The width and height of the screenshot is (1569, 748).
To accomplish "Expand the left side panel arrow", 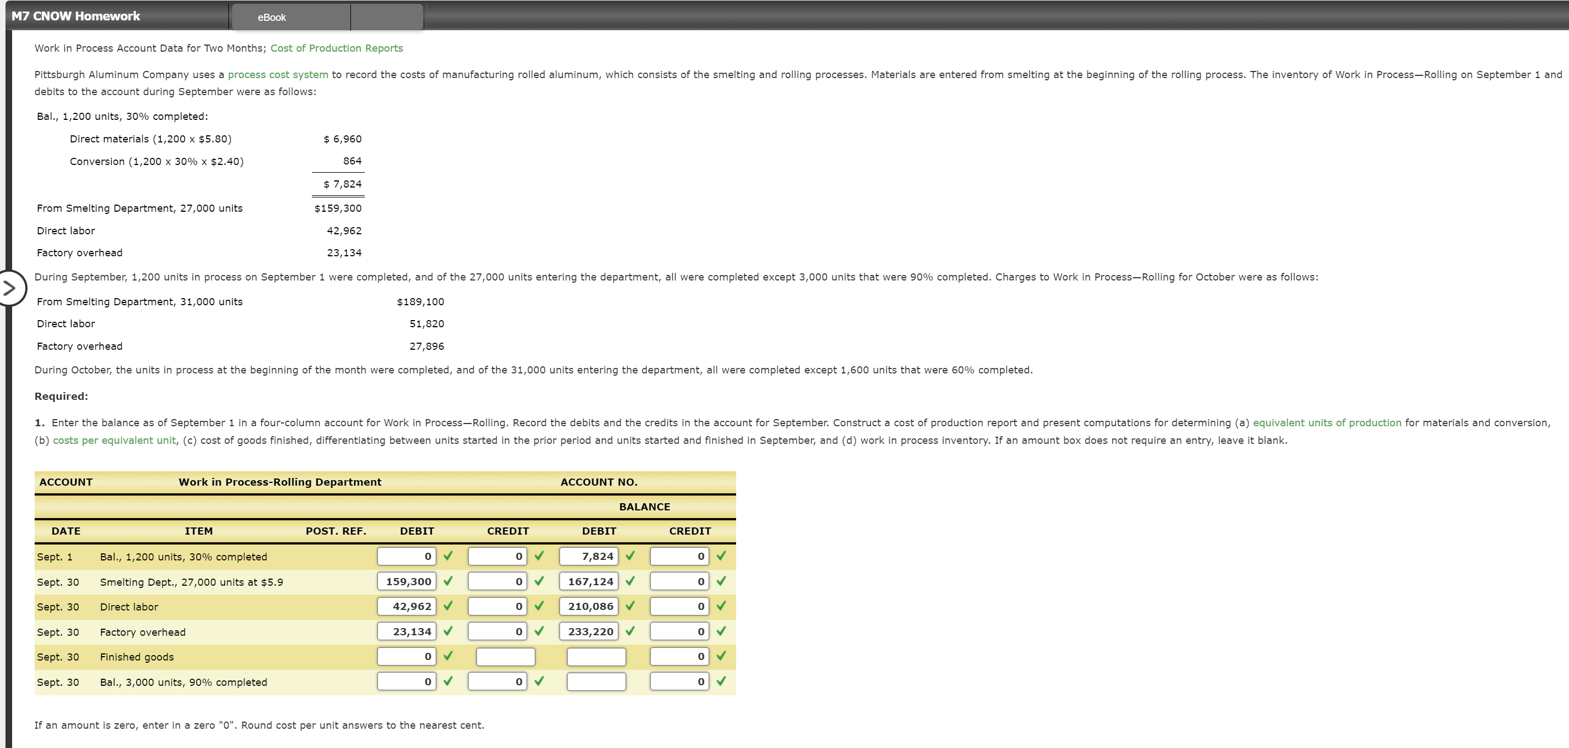I will coord(10,288).
